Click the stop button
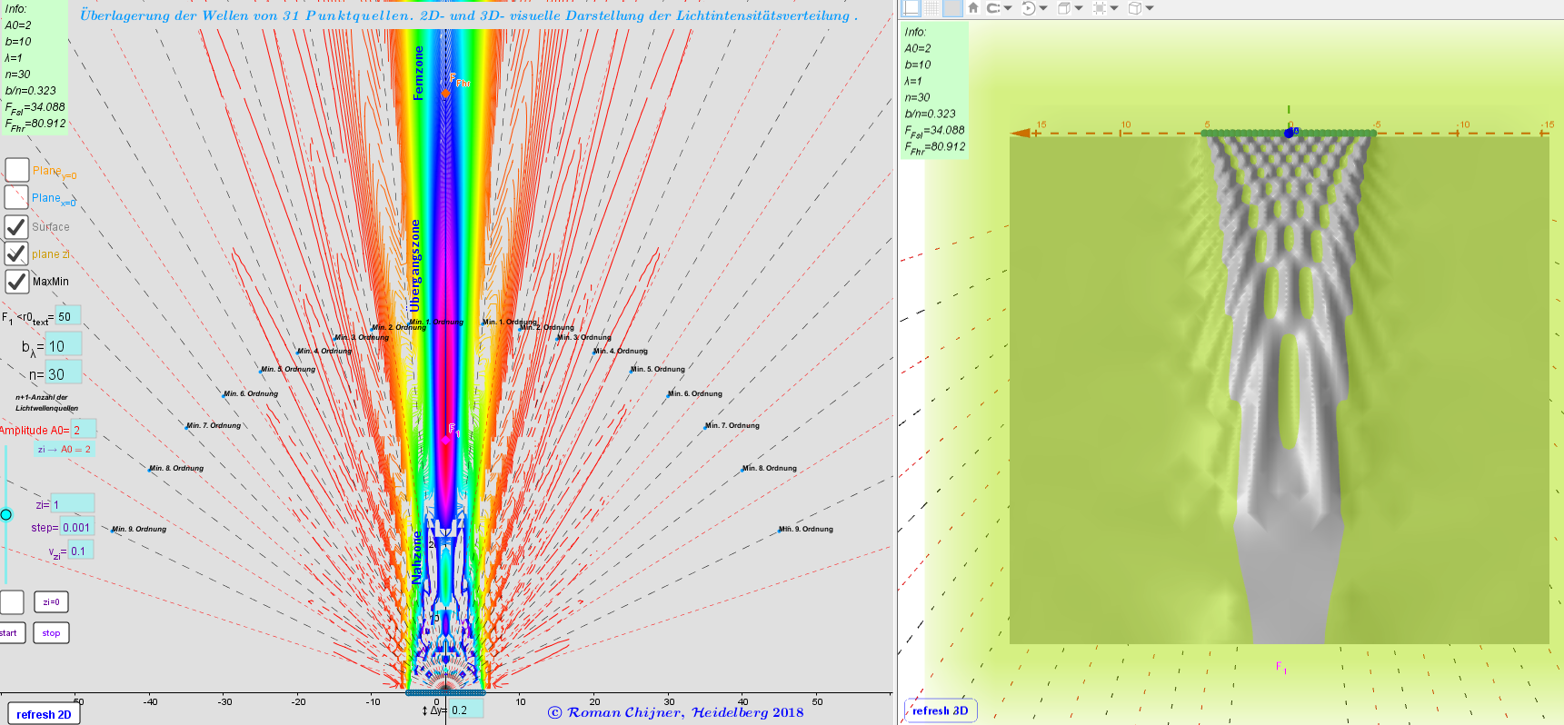1564x725 pixels. 51,632
